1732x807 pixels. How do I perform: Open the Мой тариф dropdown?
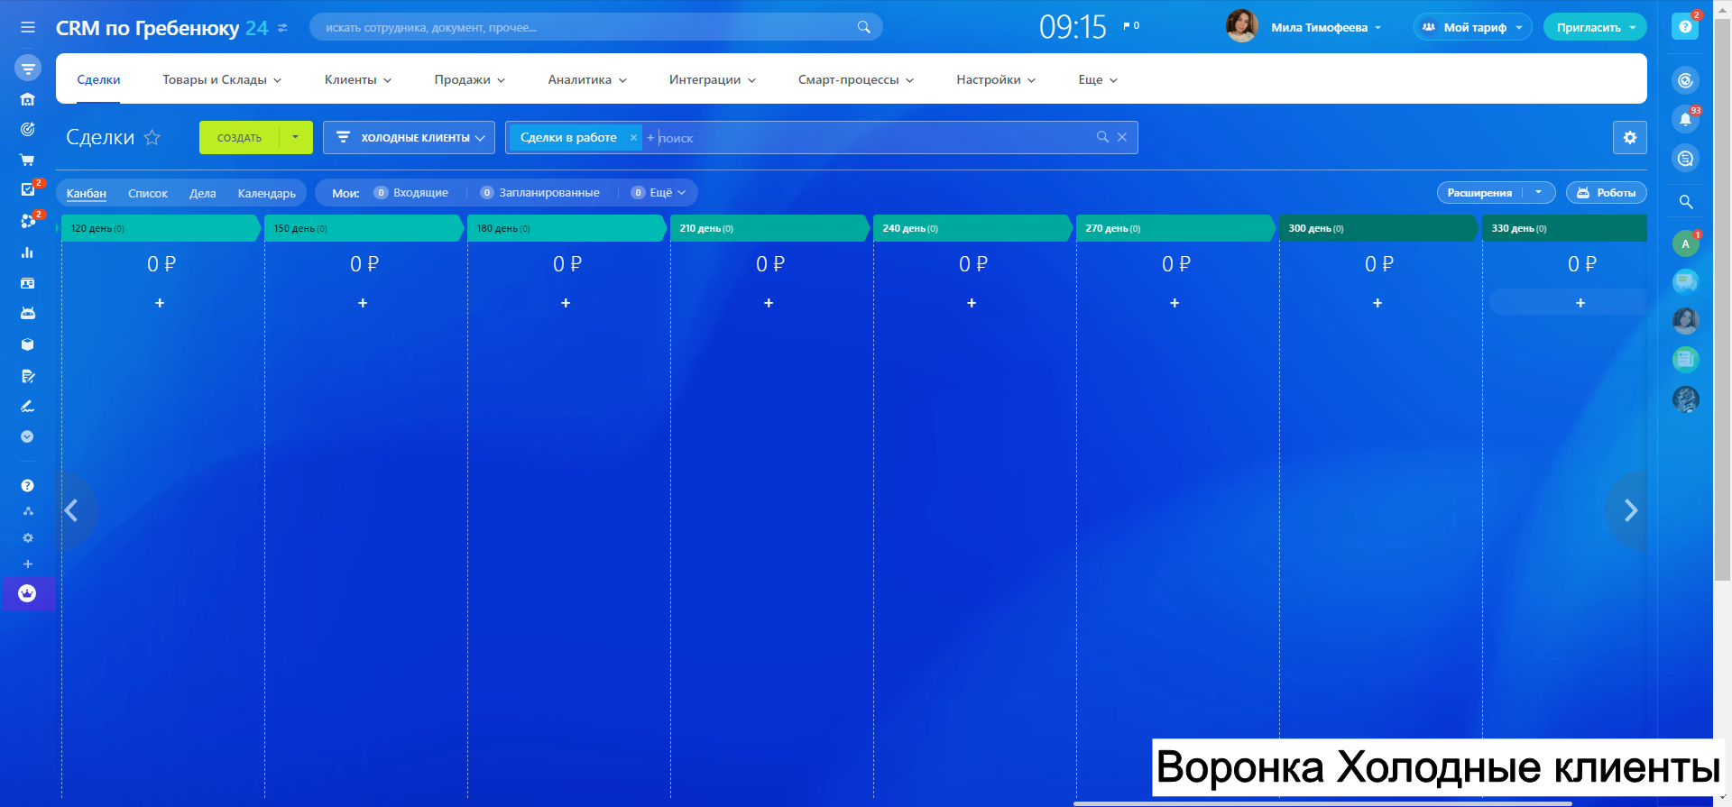click(1473, 27)
